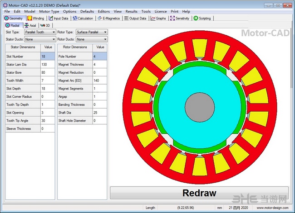
Task: Open the Defaults menu
Action: (87, 11)
